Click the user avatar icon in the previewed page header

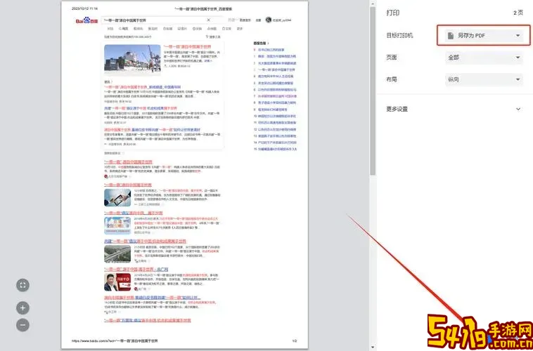pos(269,20)
